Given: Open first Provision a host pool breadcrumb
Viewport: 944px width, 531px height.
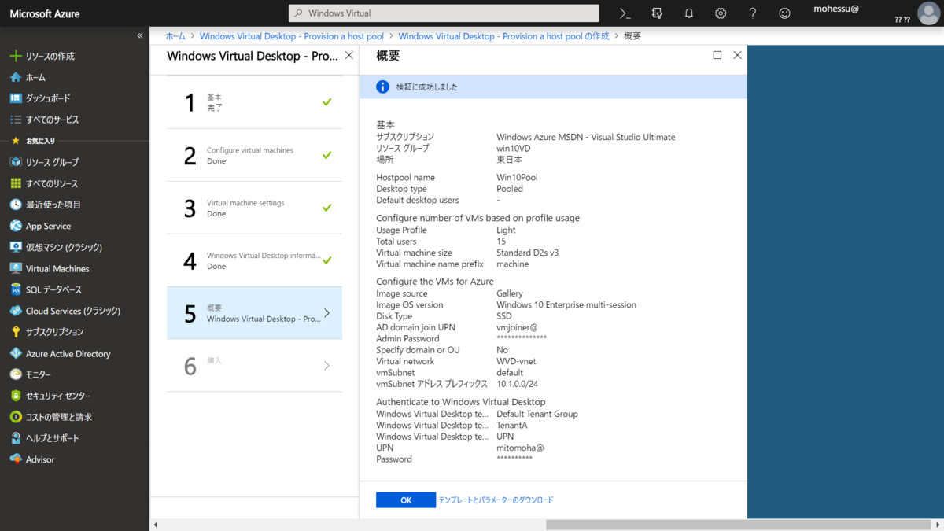Looking at the screenshot, I should pyautogui.click(x=292, y=36).
